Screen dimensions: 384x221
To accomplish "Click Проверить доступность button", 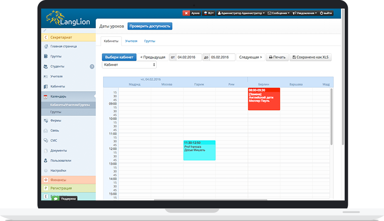I will coord(150,26).
